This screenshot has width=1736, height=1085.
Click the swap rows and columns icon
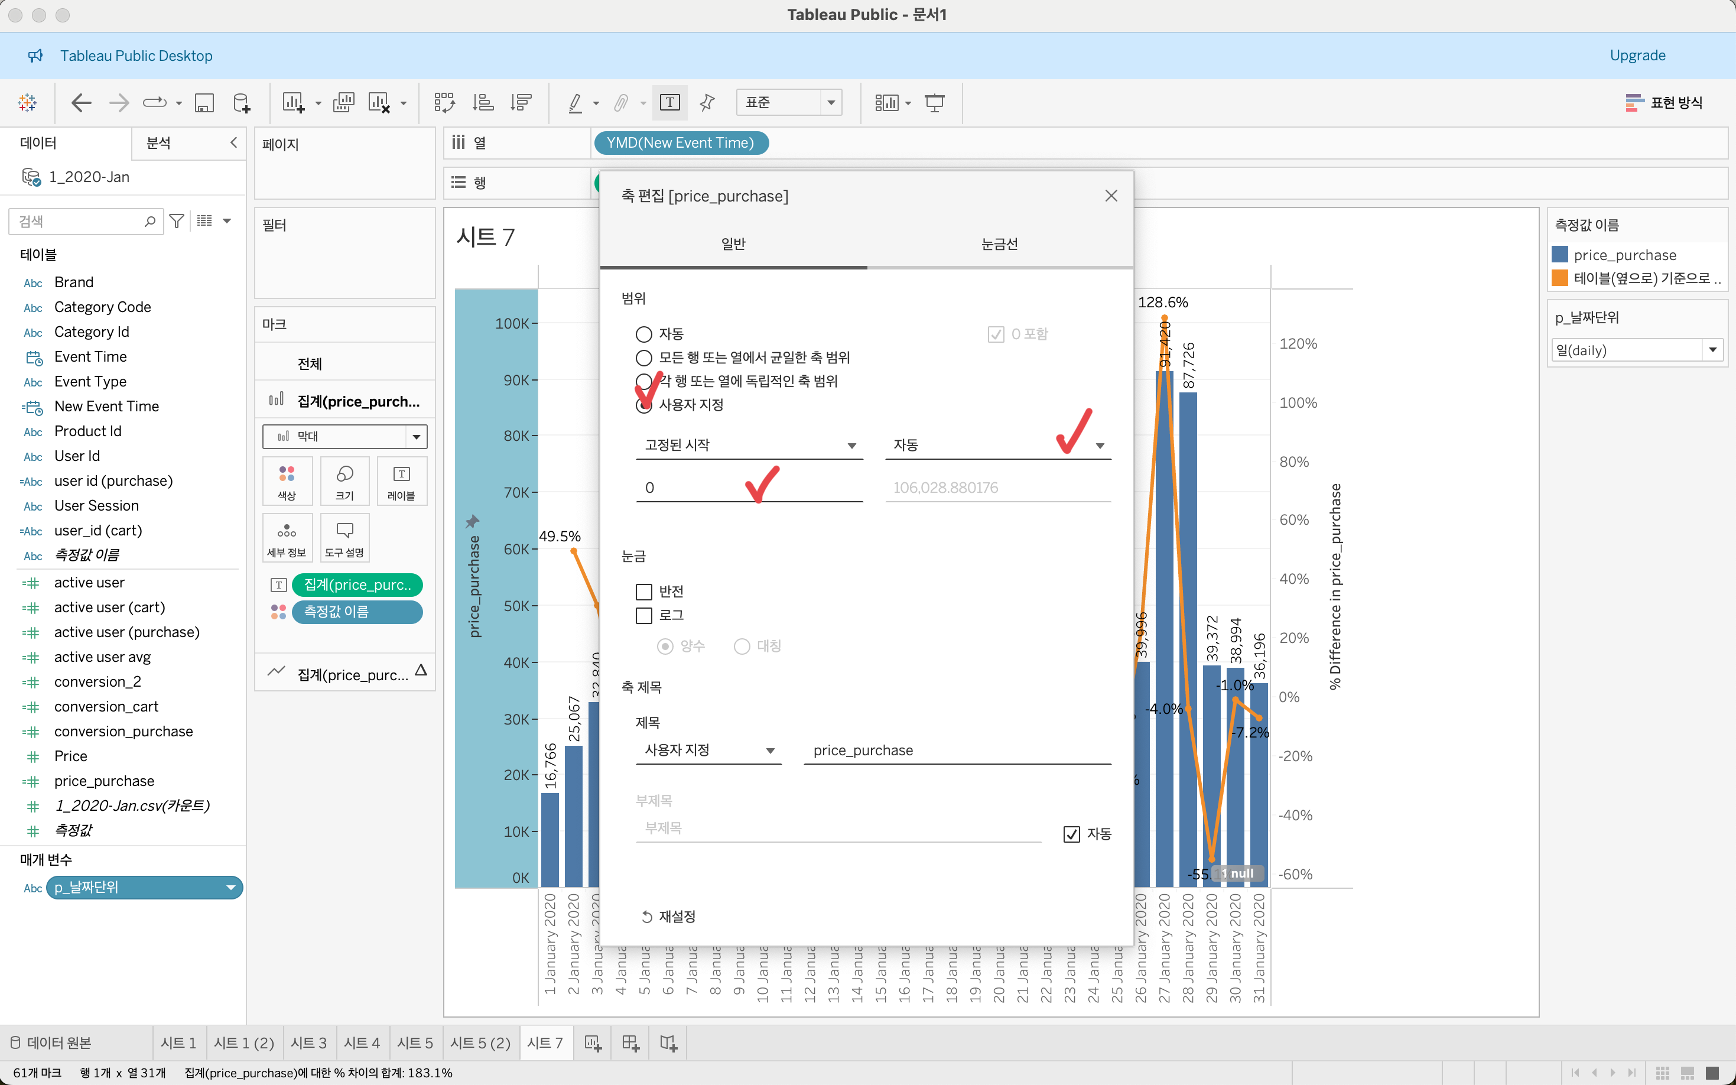pos(444,103)
